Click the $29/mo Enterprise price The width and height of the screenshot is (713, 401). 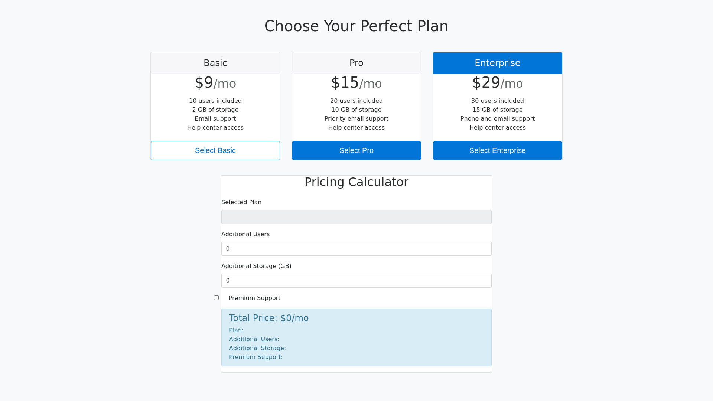tap(498, 83)
